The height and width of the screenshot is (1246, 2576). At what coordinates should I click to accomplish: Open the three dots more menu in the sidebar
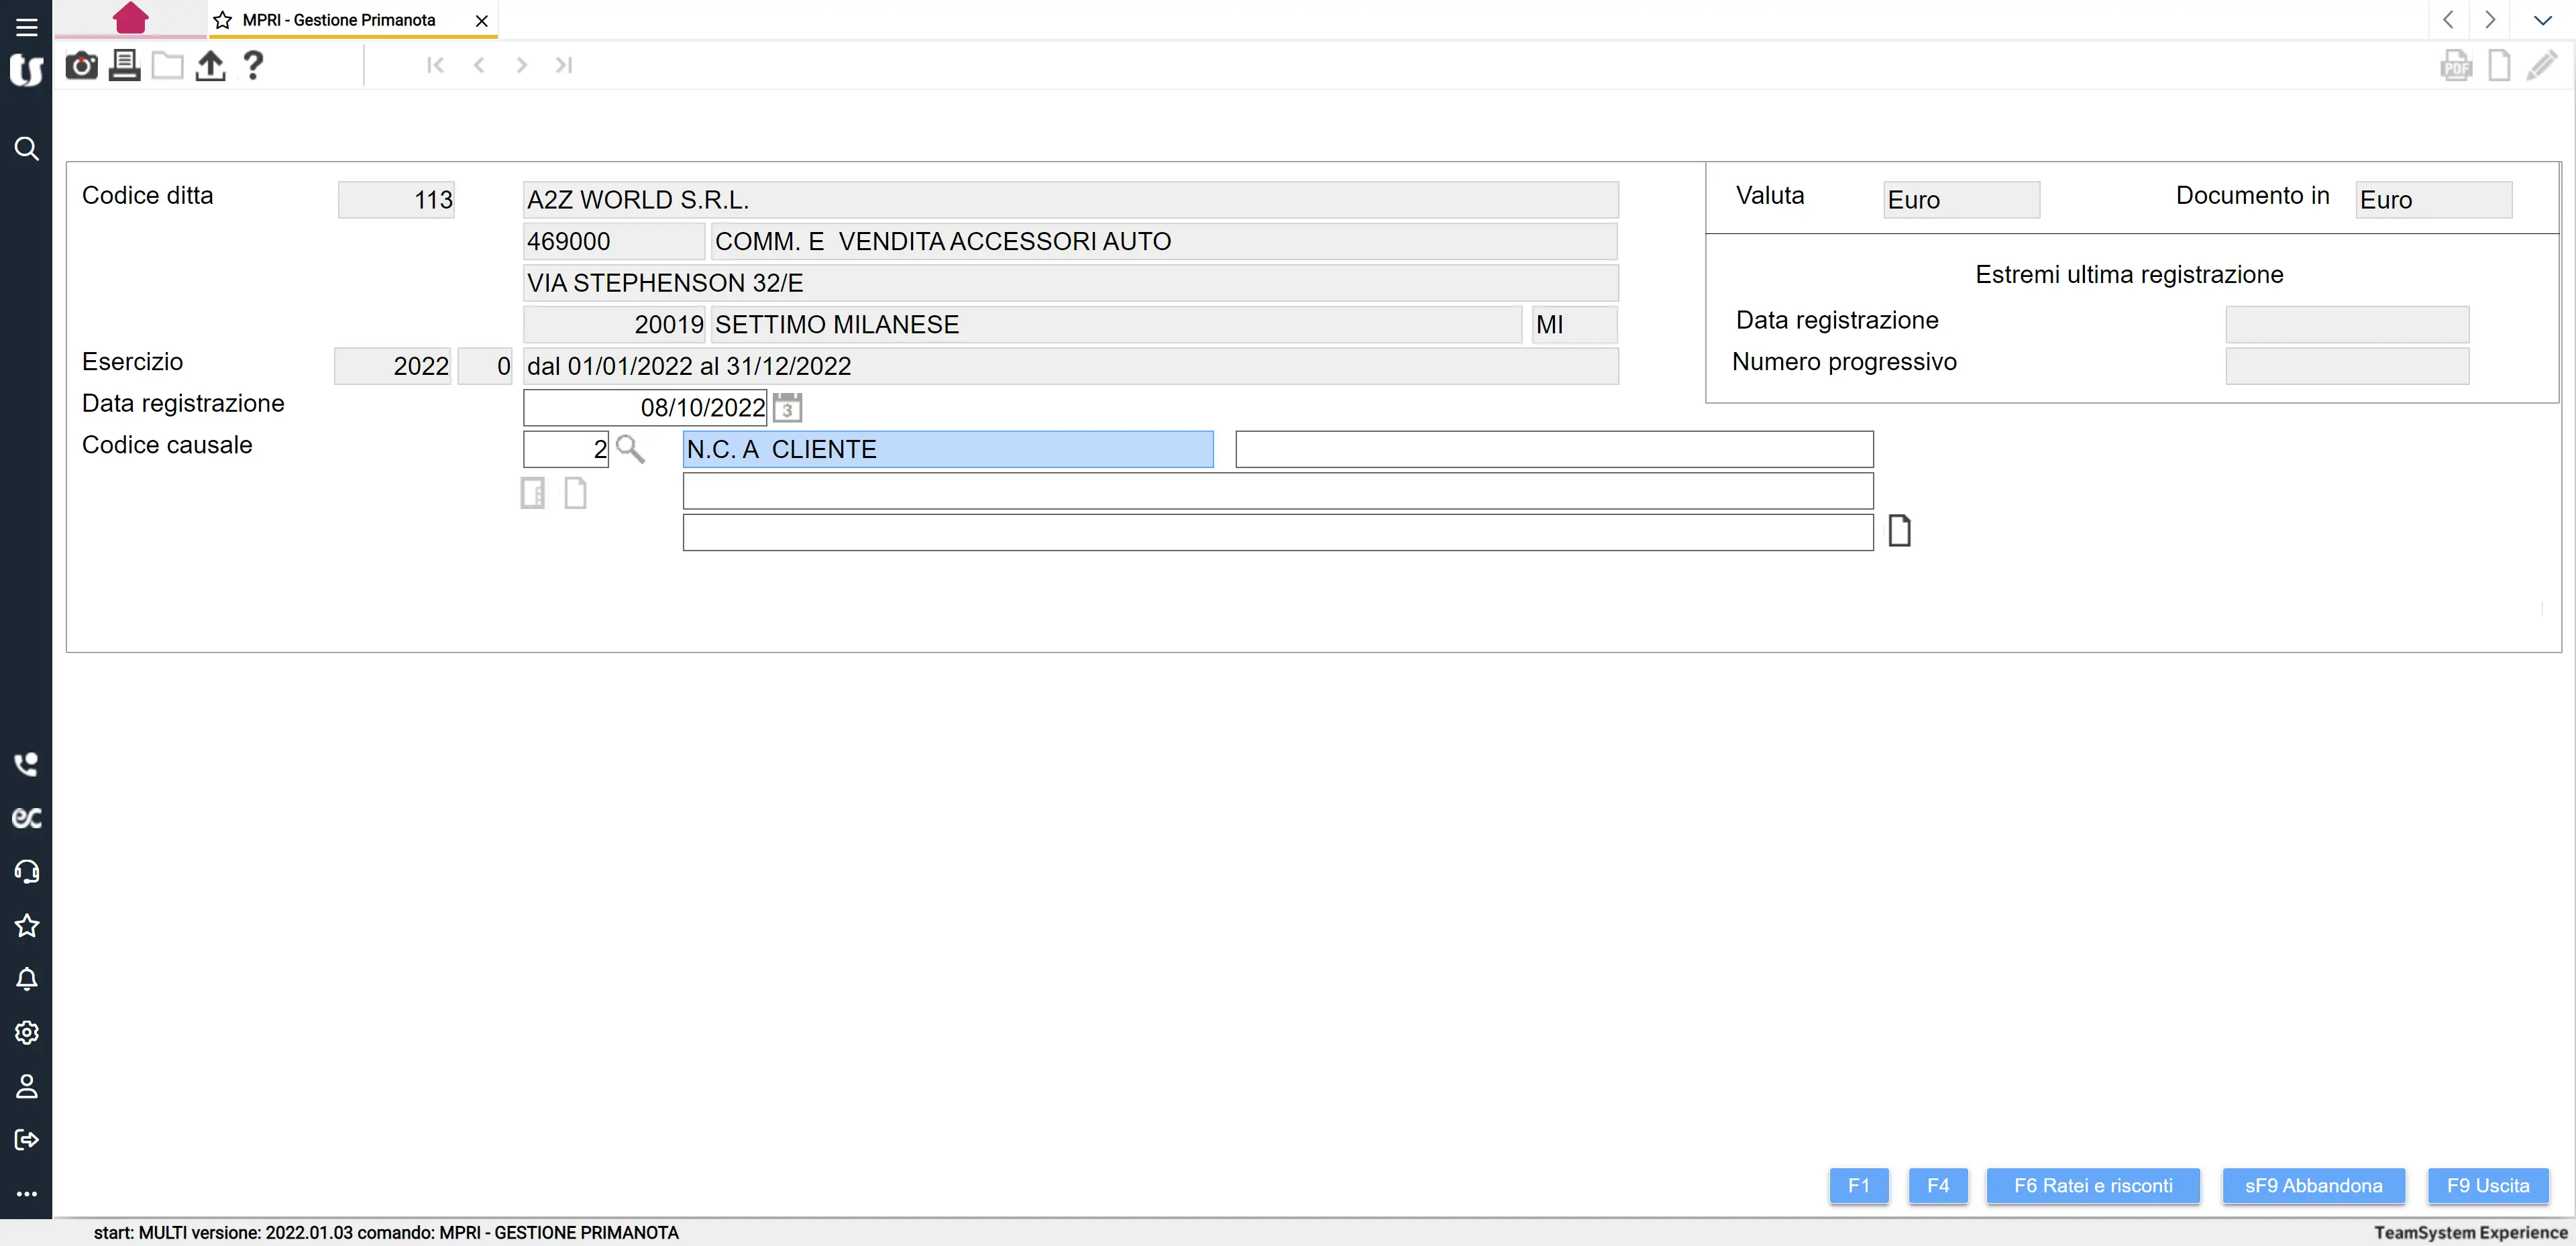pyautogui.click(x=27, y=1193)
